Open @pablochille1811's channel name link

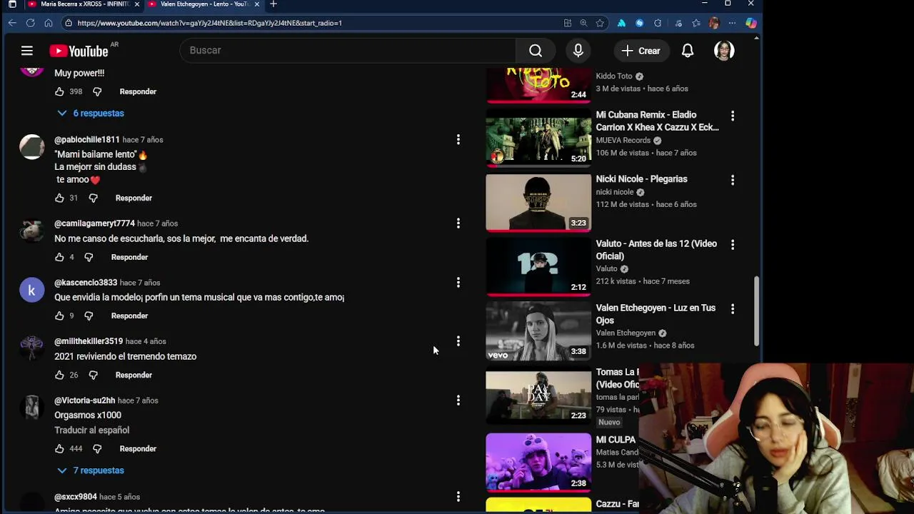87,139
